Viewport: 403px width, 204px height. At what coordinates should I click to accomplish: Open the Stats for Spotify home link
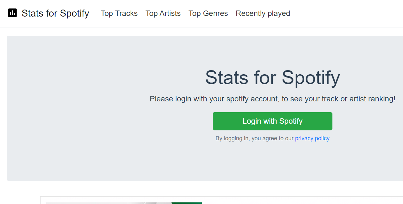click(x=55, y=13)
